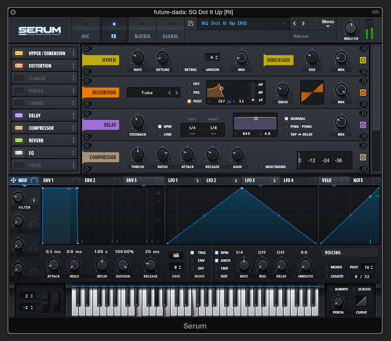The width and height of the screenshot is (391, 341).
Task: Toggle the Delay effect power button
Action: click(x=363, y=125)
